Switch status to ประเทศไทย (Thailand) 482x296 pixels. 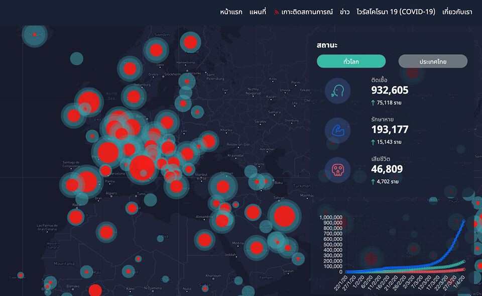click(433, 61)
